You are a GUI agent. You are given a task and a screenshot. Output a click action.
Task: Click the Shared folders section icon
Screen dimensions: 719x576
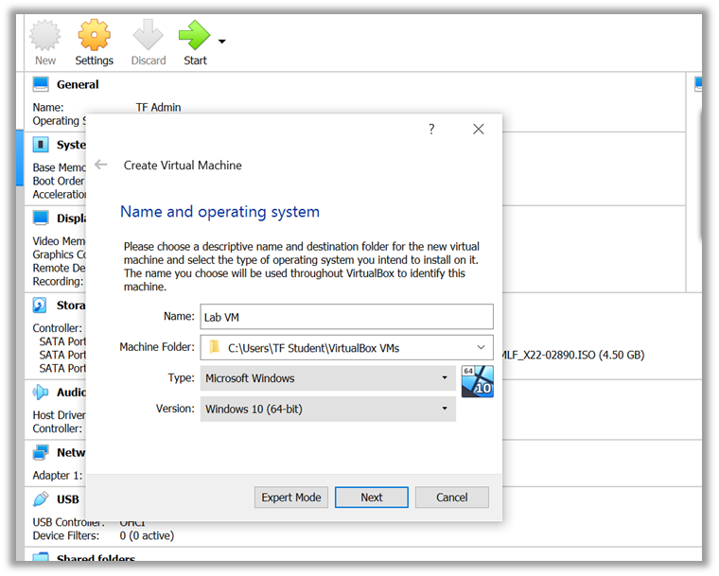tap(41, 557)
